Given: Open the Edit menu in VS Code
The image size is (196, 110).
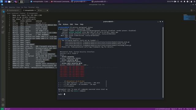Looking at the screenshot, I should coord(6,7).
